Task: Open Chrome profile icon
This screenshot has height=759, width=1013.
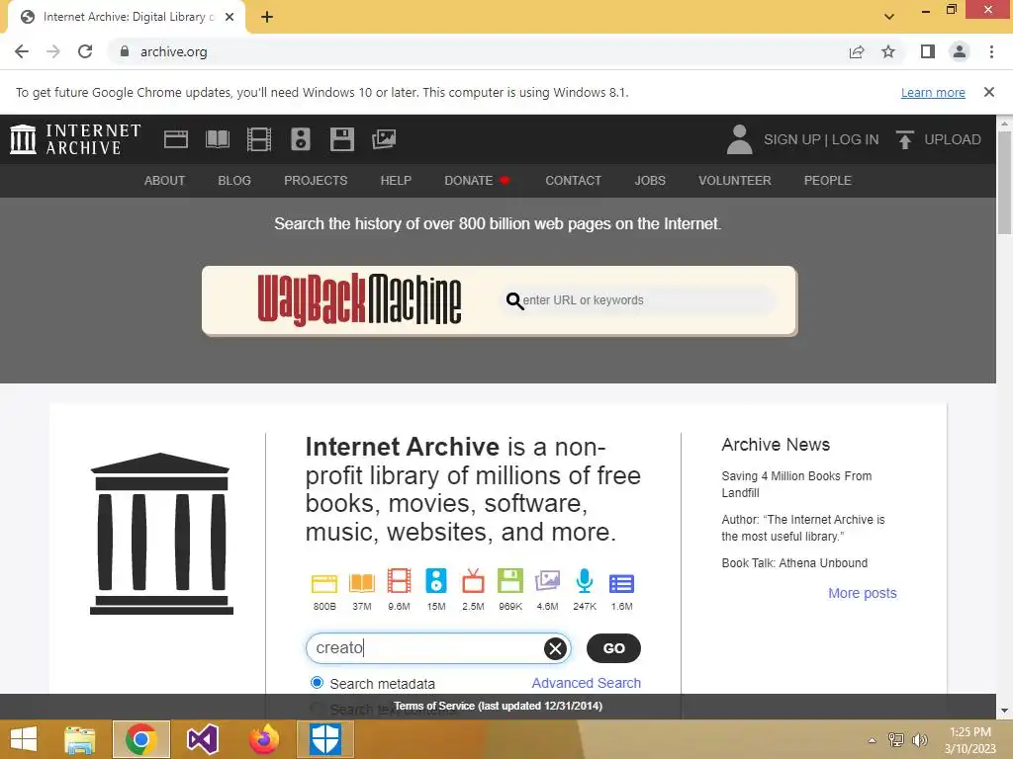Action: 960,51
